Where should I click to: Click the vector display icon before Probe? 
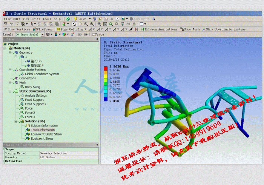[72, 34]
